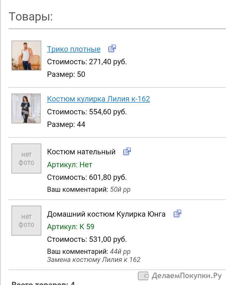This screenshot has width=226, height=285.
Task: Select the нет фото placeholder for Домашний костюм
Action: click(26, 220)
